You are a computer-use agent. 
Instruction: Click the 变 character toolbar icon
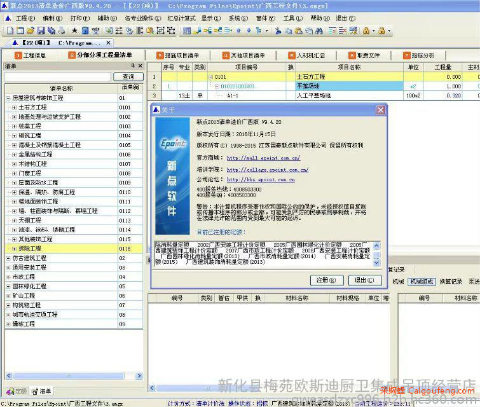95,31
